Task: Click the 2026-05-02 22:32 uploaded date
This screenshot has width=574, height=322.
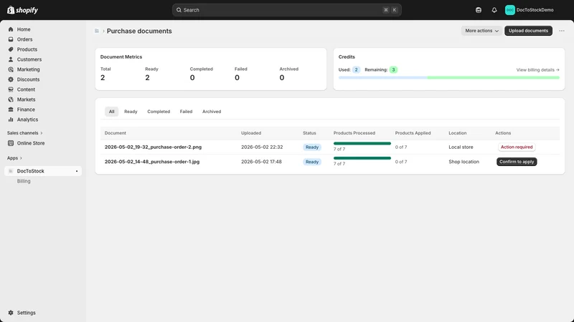Action: pyautogui.click(x=262, y=147)
